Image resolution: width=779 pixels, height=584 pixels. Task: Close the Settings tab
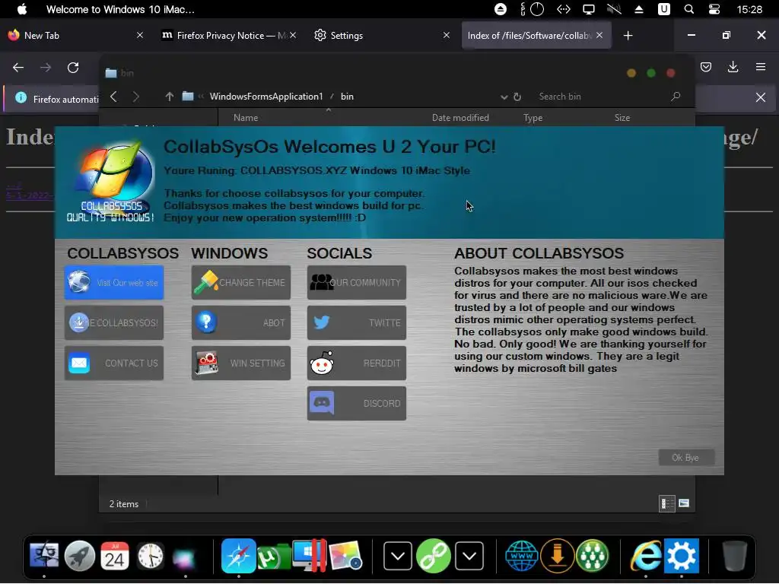446,35
